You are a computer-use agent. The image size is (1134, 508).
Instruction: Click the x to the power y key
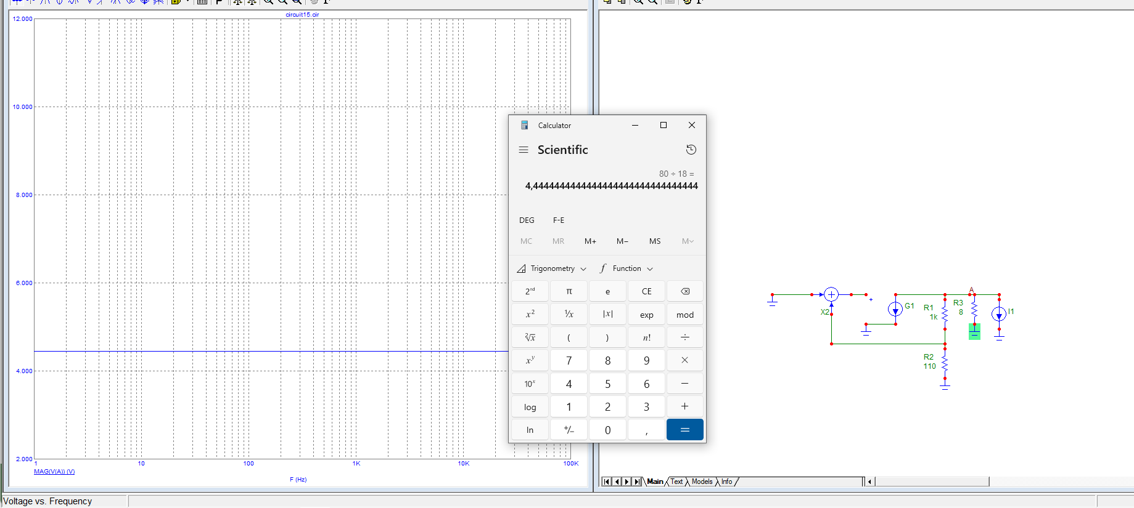pyautogui.click(x=530, y=361)
